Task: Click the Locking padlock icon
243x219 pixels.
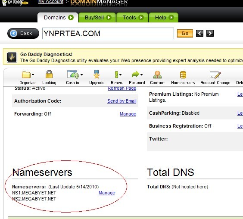Action: [49, 74]
